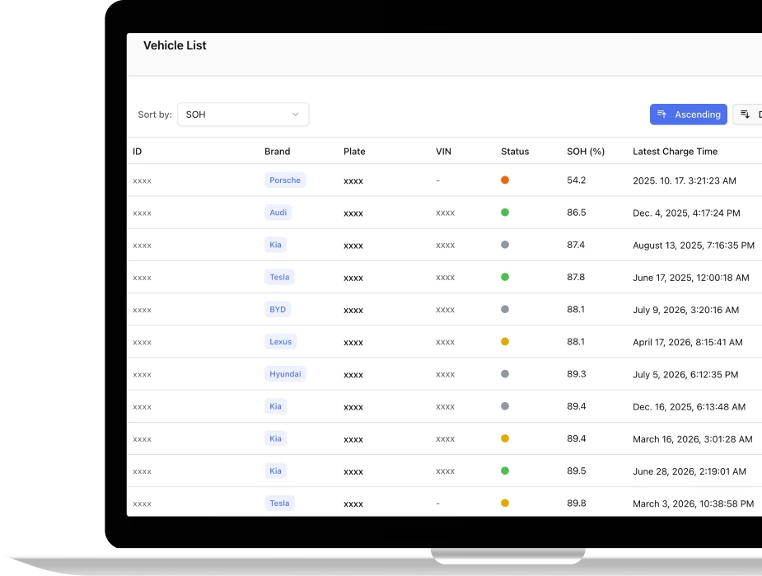This screenshot has width=762, height=576.
Task: Click the charge time March 16, 2026, 3:01:28 AM
Action: tap(693, 439)
